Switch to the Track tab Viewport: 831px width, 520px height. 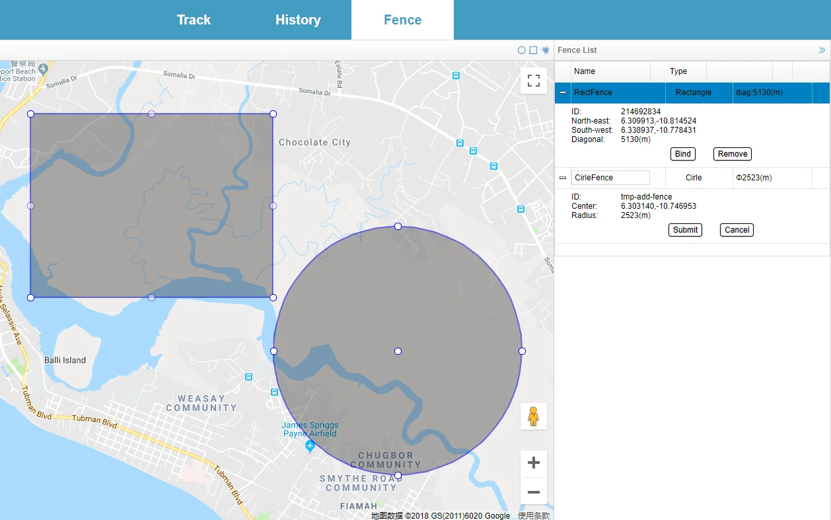click(x=194, y=20)
